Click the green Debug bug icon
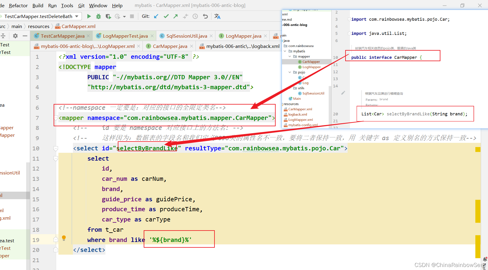This screenshot has width=488, height=270. point(98,16)
